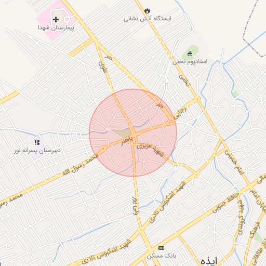
Task: Click the hospital cross icon
Action: pos(56,19)
